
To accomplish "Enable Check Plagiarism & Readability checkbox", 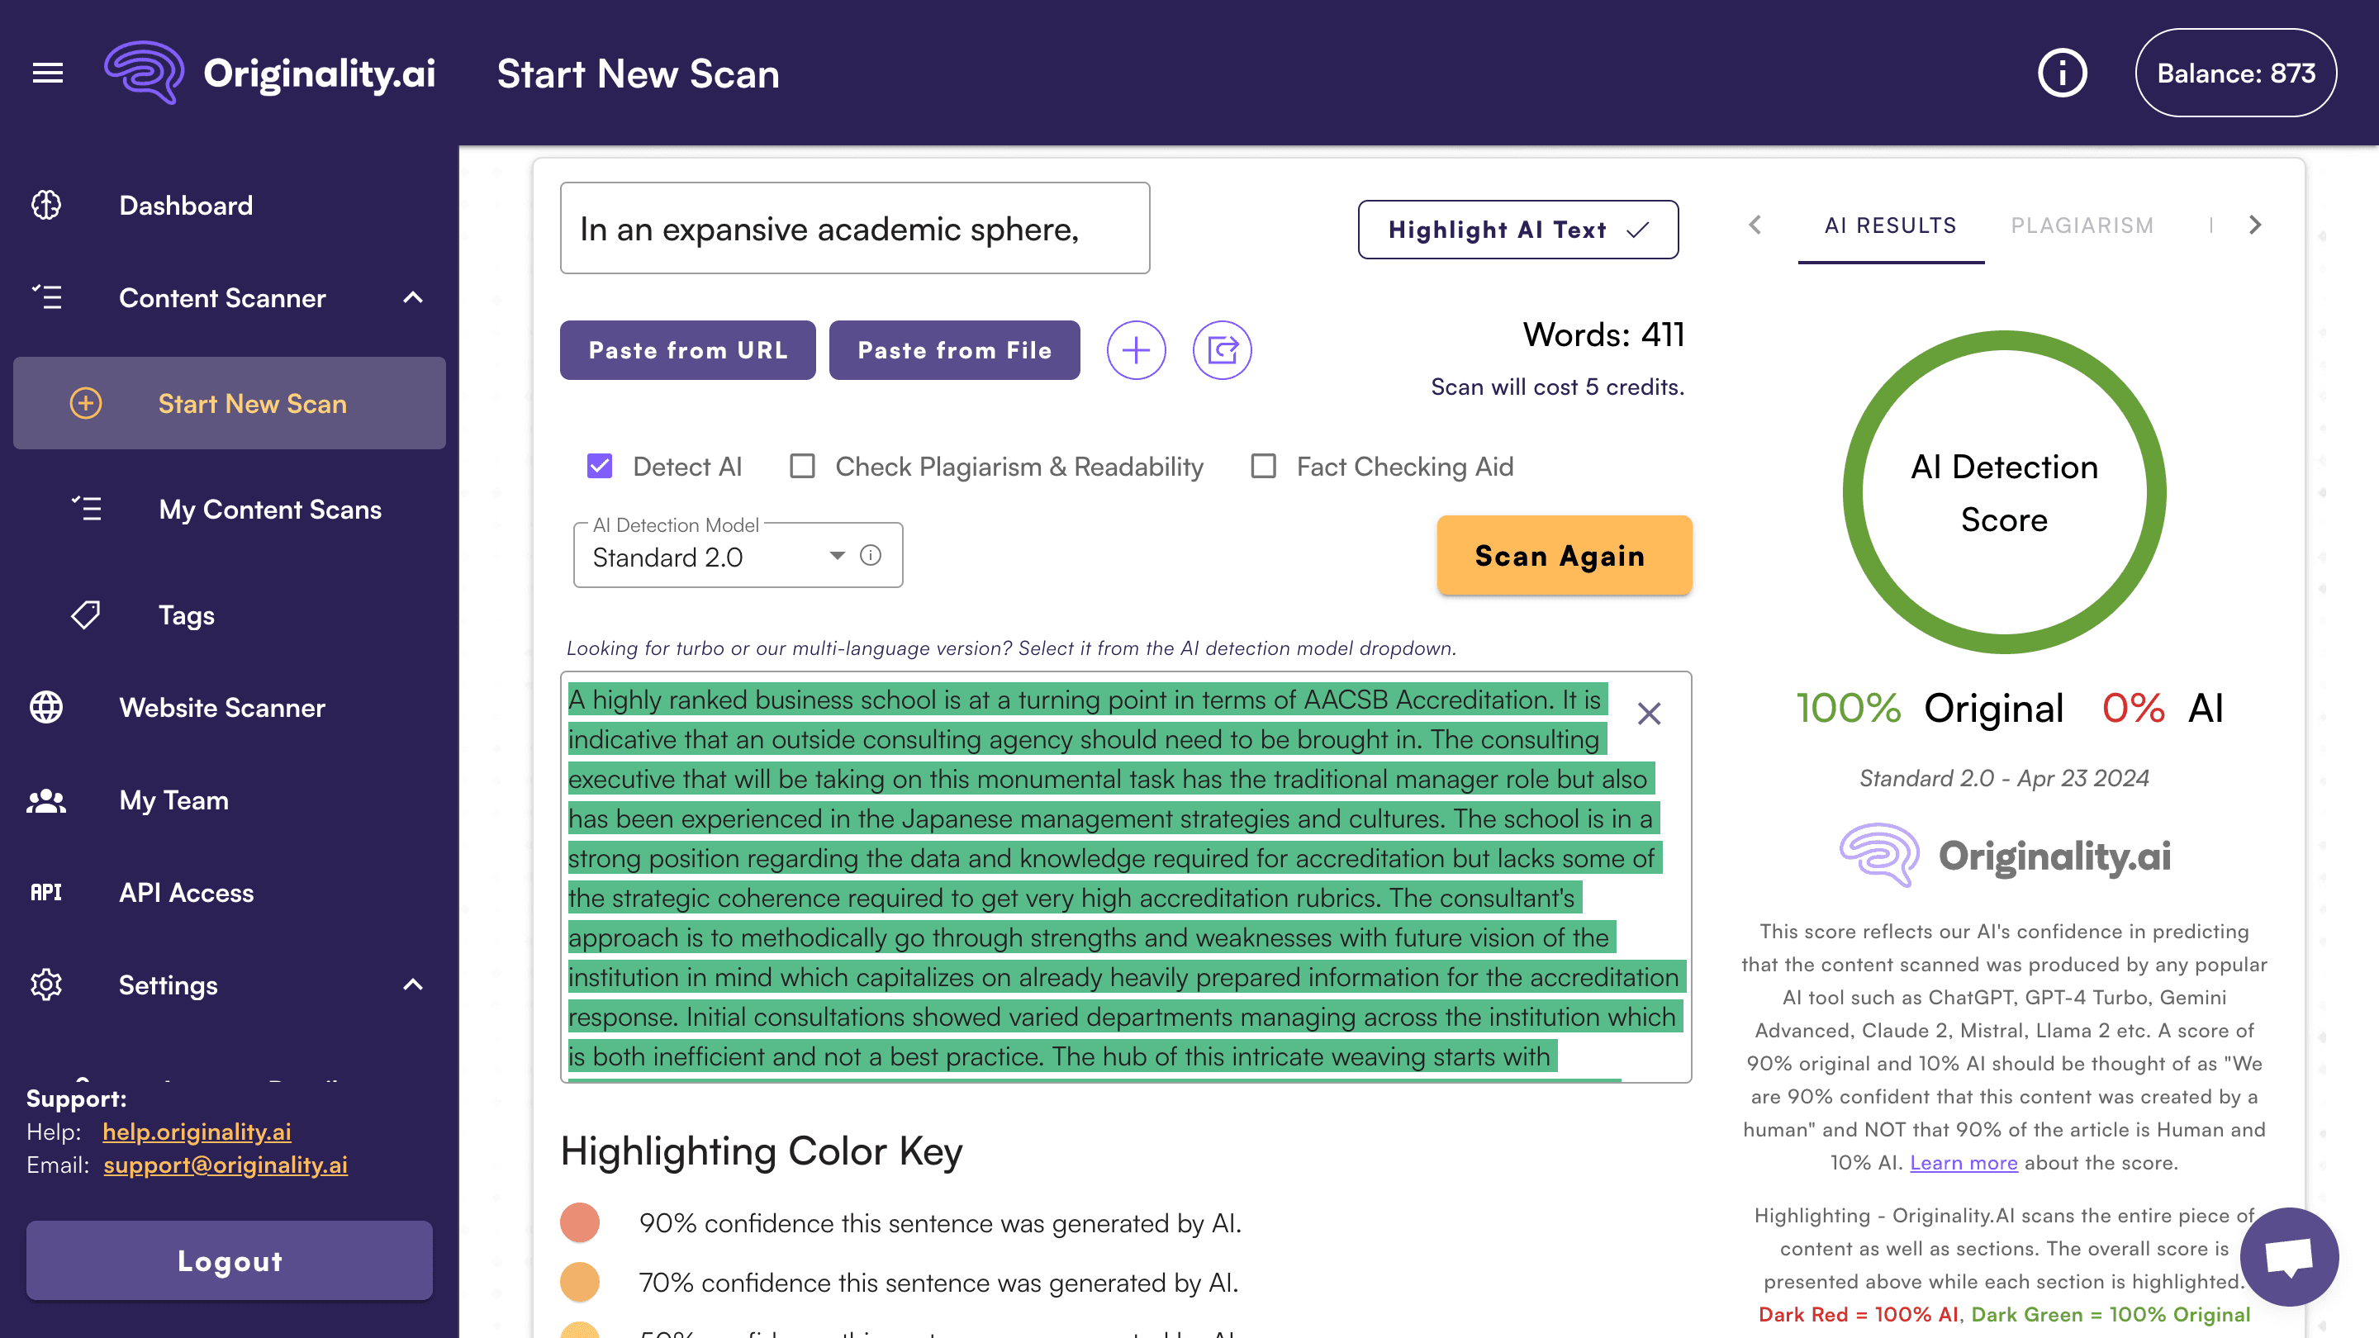I will (x=803, y=467).
